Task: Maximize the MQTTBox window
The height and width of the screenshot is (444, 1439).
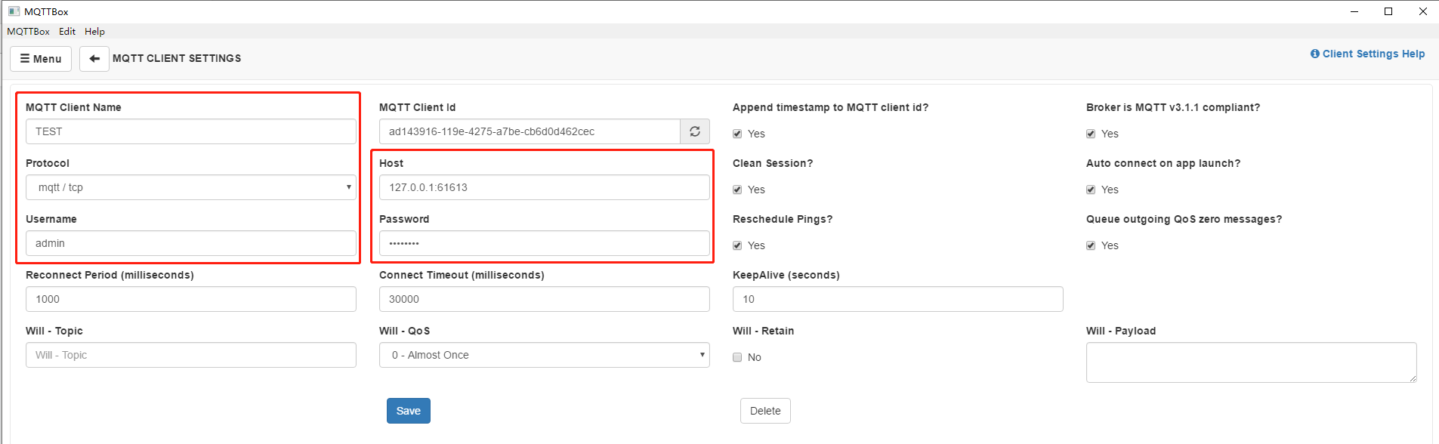Action: tap(1388, 11)
